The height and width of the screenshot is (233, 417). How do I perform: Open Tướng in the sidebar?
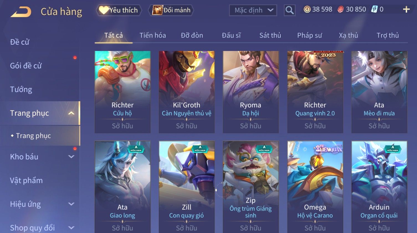coord(21,89)
